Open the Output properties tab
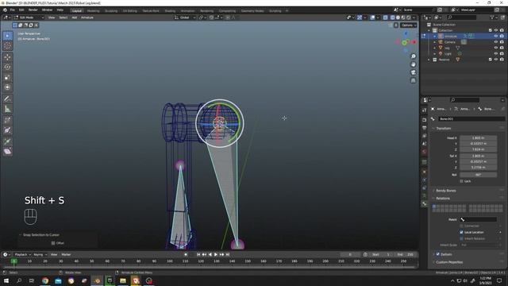The height and width of the screenshot is (286, 508). tap(424, 128)
